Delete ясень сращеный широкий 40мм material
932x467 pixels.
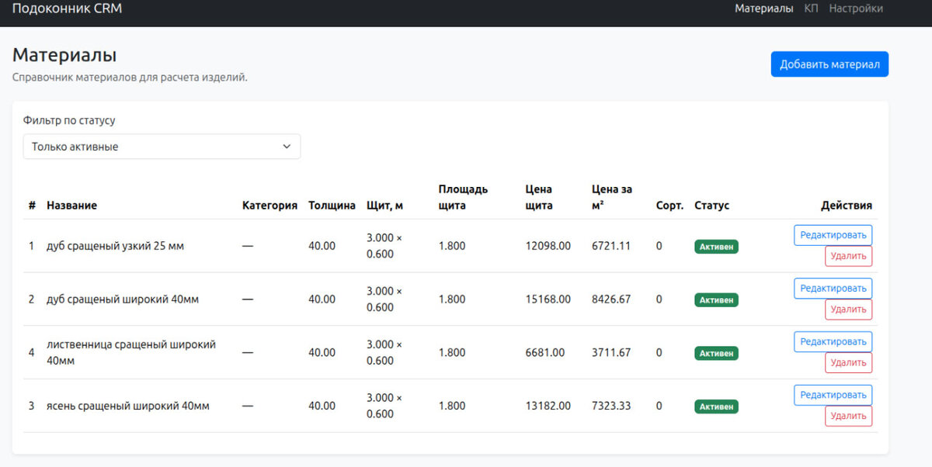click(x=848, y=417)
